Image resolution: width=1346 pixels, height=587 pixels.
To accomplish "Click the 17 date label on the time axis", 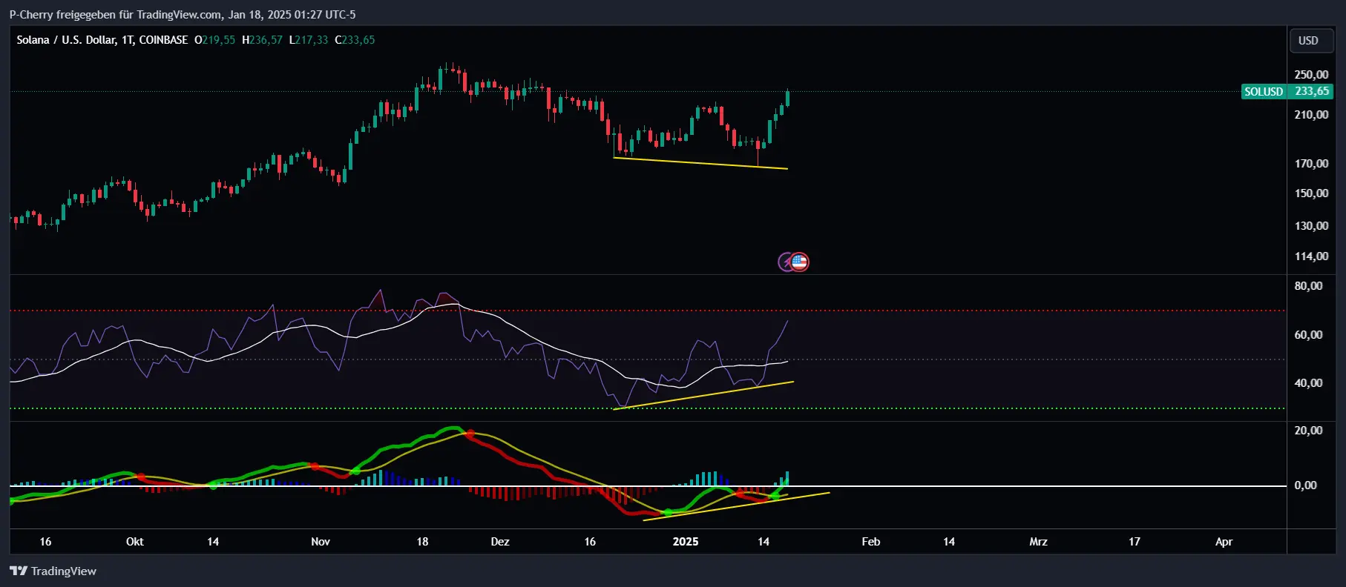I will click(1135, 542).
